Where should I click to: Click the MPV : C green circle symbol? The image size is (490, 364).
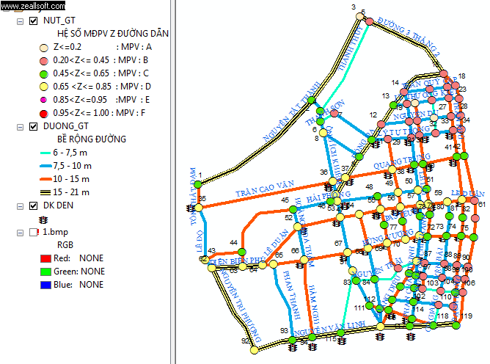click(x=44, y=74)
